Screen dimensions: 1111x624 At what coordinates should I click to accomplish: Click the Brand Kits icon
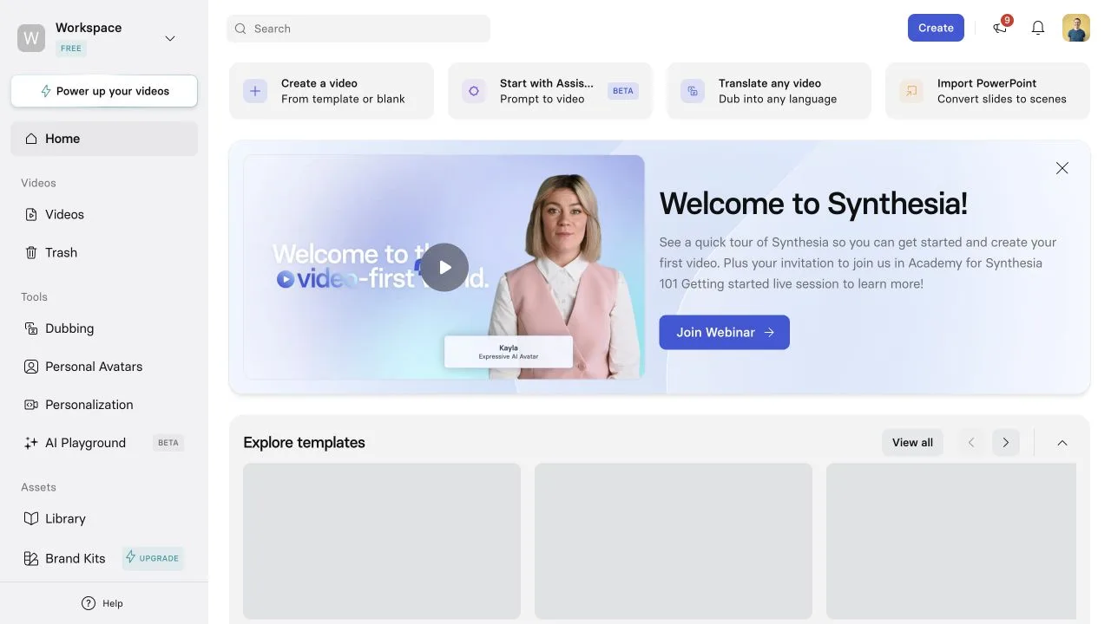(31, 558)
